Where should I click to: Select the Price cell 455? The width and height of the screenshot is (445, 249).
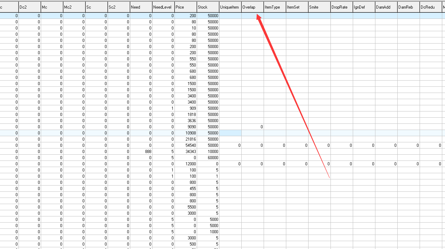(186, 189)
